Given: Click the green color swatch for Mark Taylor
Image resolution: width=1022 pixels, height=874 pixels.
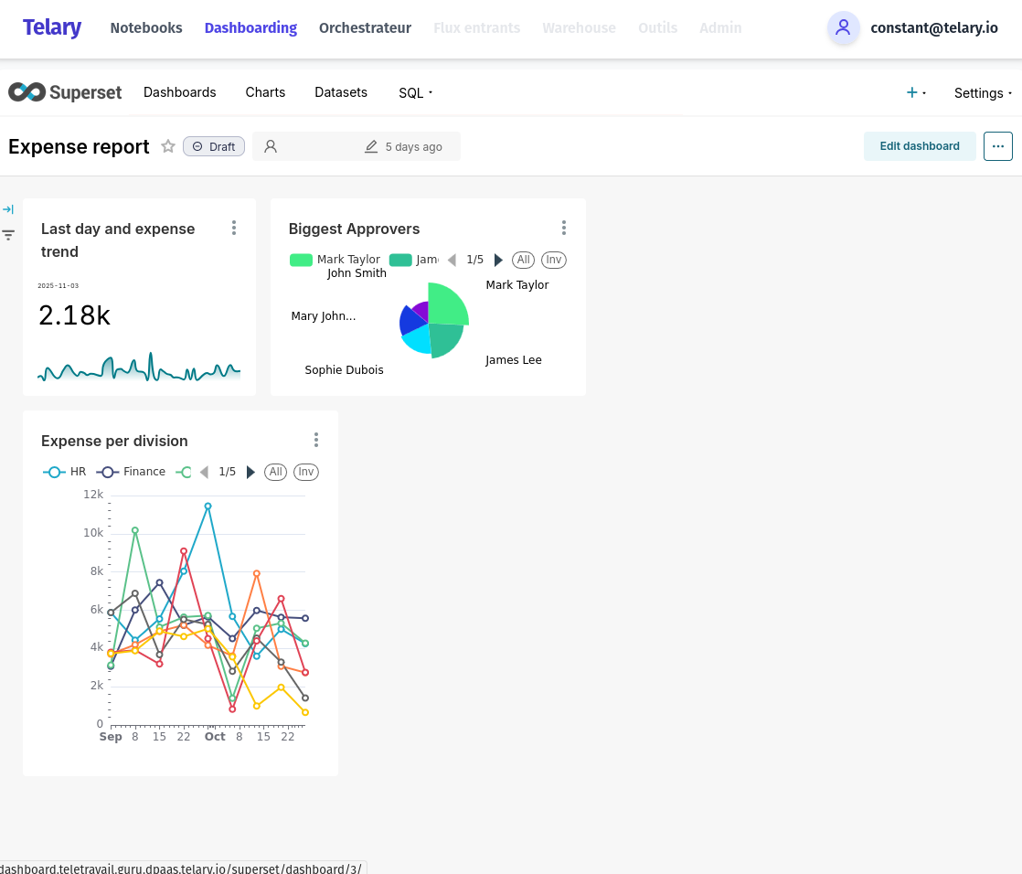Looking at the screenshot, I should tap(301, 260).
